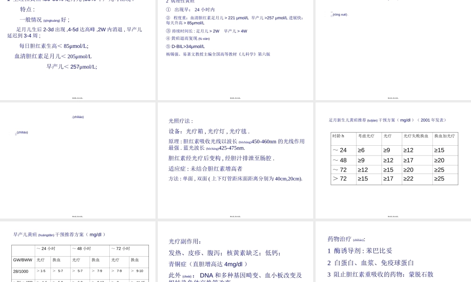The width and height of the screenshot is (471, 282).
Task: Select the 28/1000 cell in the premature infant table
Action: point(21,271)
